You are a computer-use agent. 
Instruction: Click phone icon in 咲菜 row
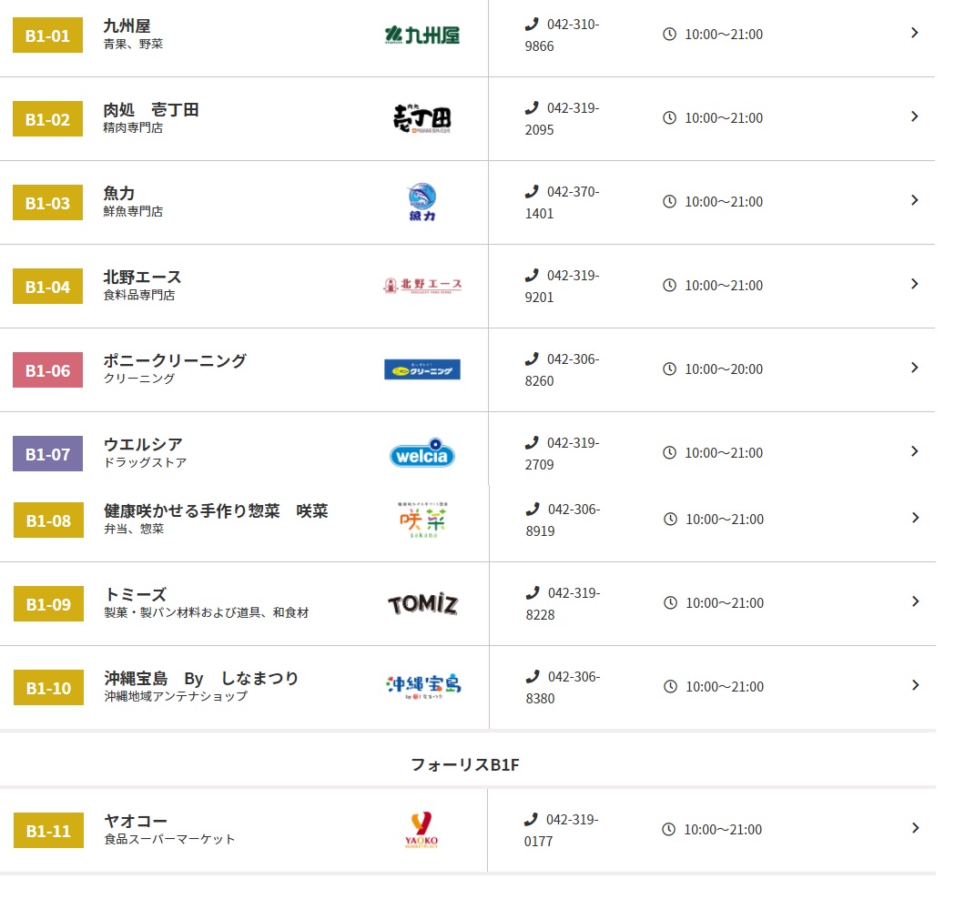[533, 510]
